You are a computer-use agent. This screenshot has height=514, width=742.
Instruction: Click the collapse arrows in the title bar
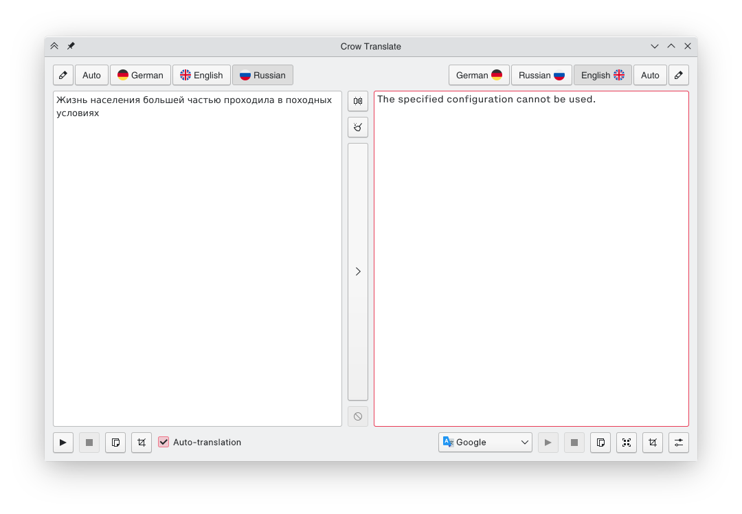pos(54,46)
